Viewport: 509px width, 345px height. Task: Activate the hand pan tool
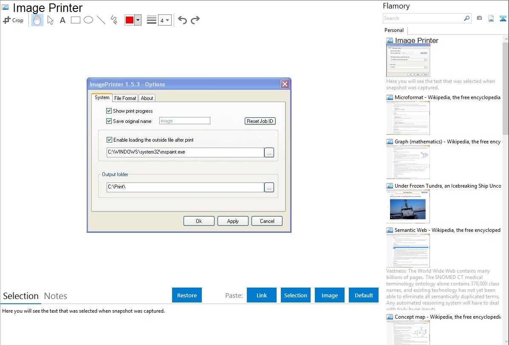pyautogui.click(x=37, y=20)
